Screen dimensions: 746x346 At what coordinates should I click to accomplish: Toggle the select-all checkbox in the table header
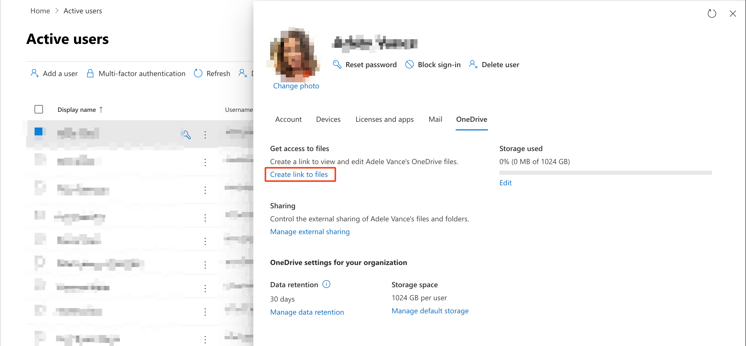point(38,109)
